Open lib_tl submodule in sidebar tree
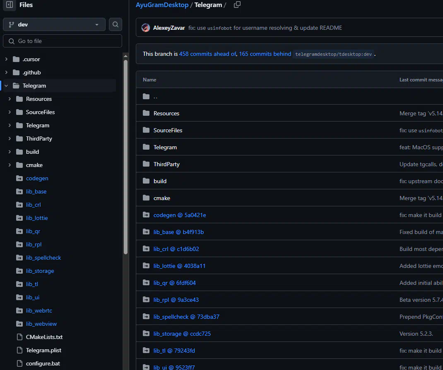The image size is (443, 370). pyautogui.click(x=32, y=284)
